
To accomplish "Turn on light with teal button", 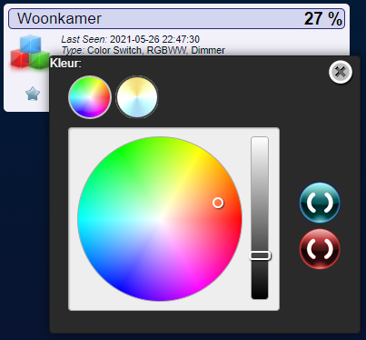I will pos(320,203).
